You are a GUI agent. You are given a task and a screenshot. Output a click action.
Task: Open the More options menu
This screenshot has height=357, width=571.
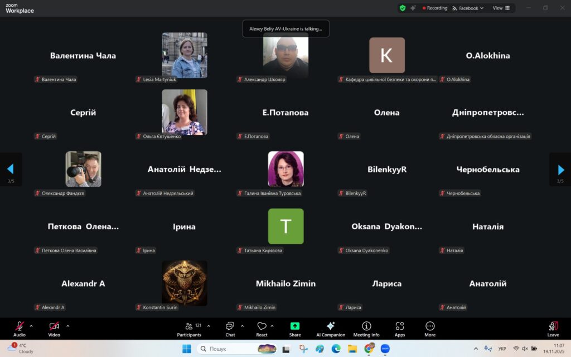430,329
